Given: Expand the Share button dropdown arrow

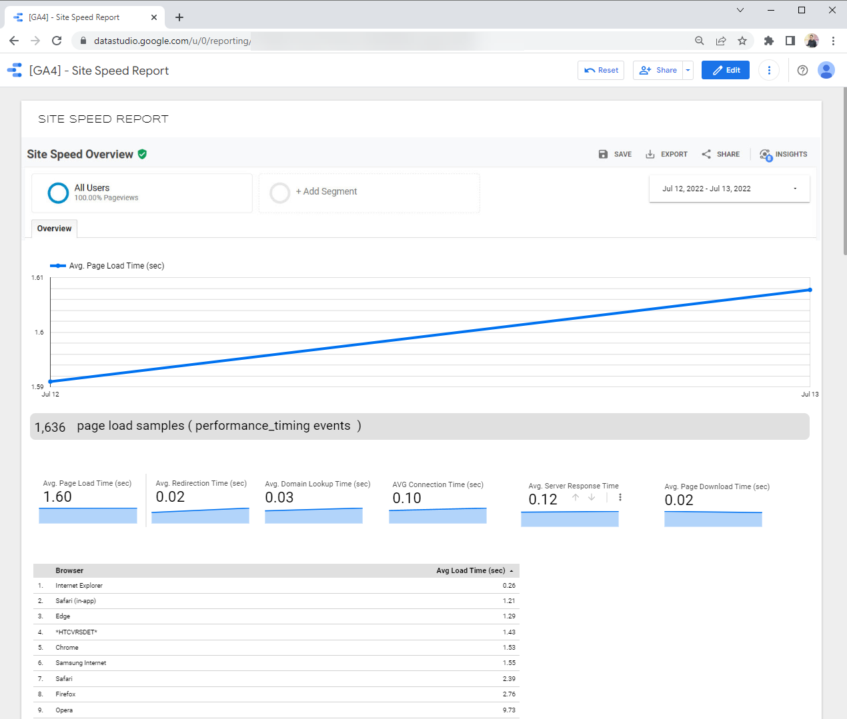Looking at the screenshot, I should click(x=688, y=70).
